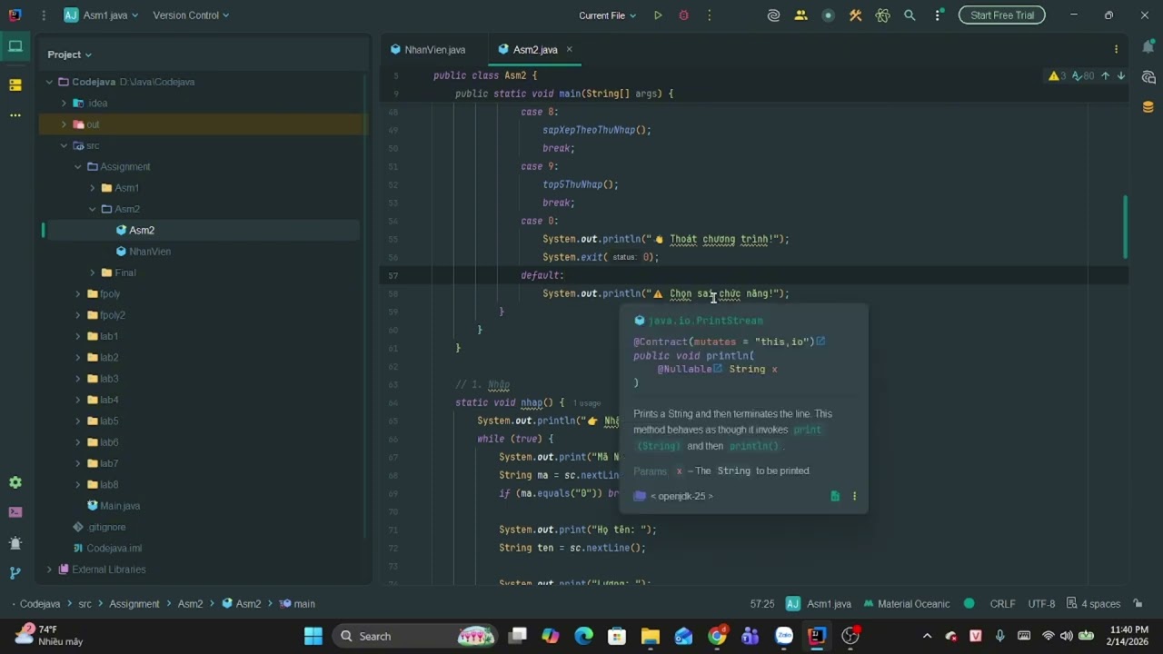Go to previous highlighted error arrow
Image resolution: width=1163 pixels, height=654 pixels.
pyautogui.click(x=1105, y=76)
